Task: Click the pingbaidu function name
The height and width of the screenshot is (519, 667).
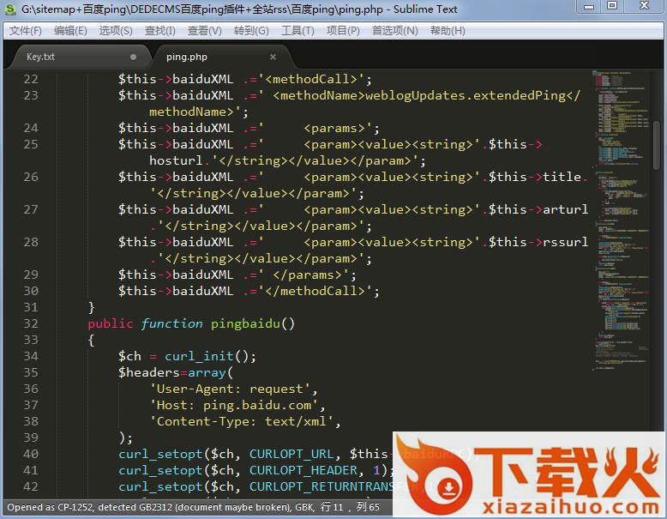Action: (245, 323)
